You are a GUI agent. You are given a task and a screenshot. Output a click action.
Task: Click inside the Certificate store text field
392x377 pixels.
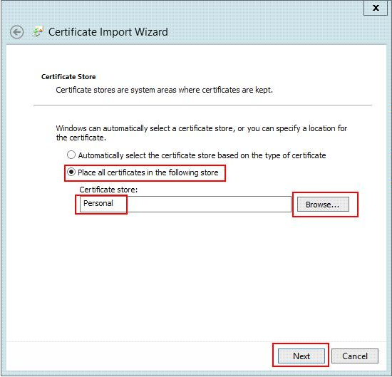[x=185, y=204]
